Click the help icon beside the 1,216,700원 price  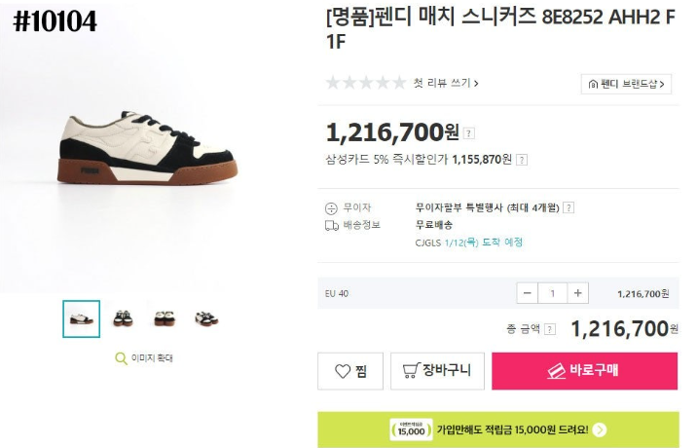[469, 133]
